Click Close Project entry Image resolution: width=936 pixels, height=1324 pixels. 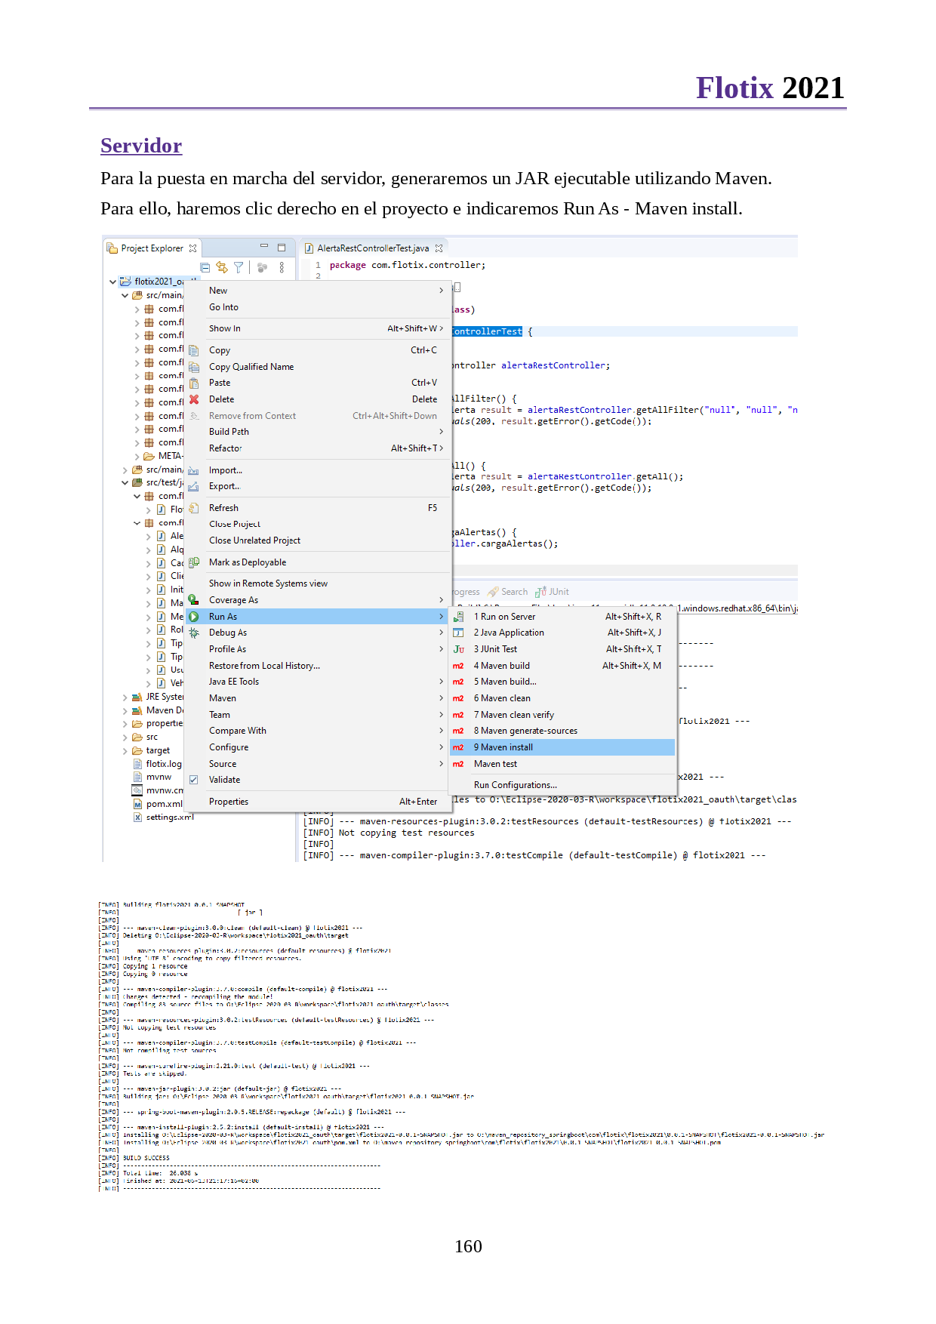[319, 524]
